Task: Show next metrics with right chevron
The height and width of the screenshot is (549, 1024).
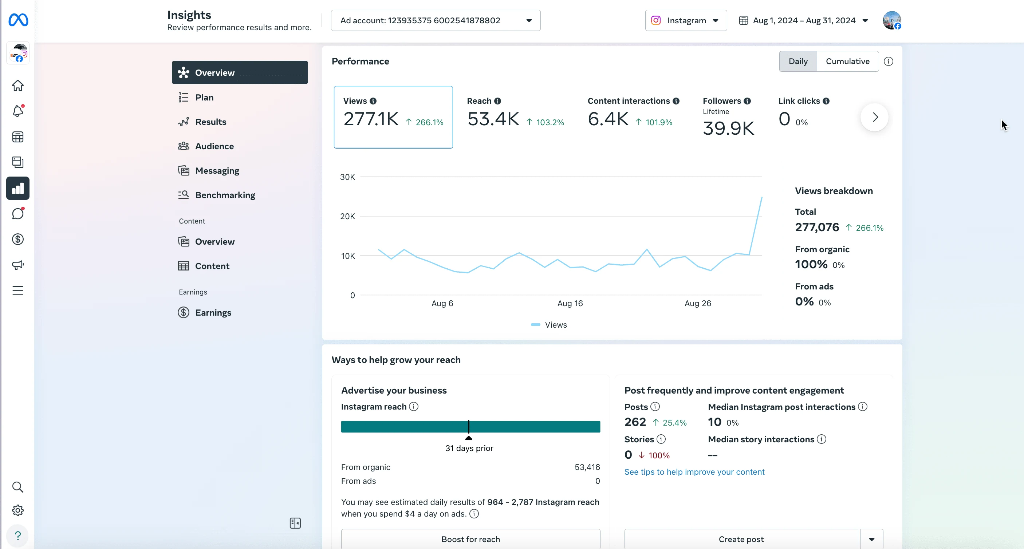Action: point(875,117)
